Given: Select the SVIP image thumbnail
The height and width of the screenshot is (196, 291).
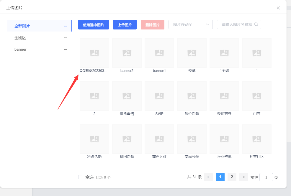Looking at the screenshot, I should pos(159,96).
